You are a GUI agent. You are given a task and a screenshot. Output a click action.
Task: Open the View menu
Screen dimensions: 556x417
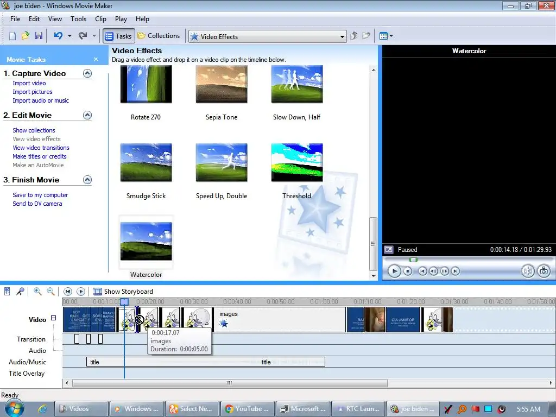(55, 19)
